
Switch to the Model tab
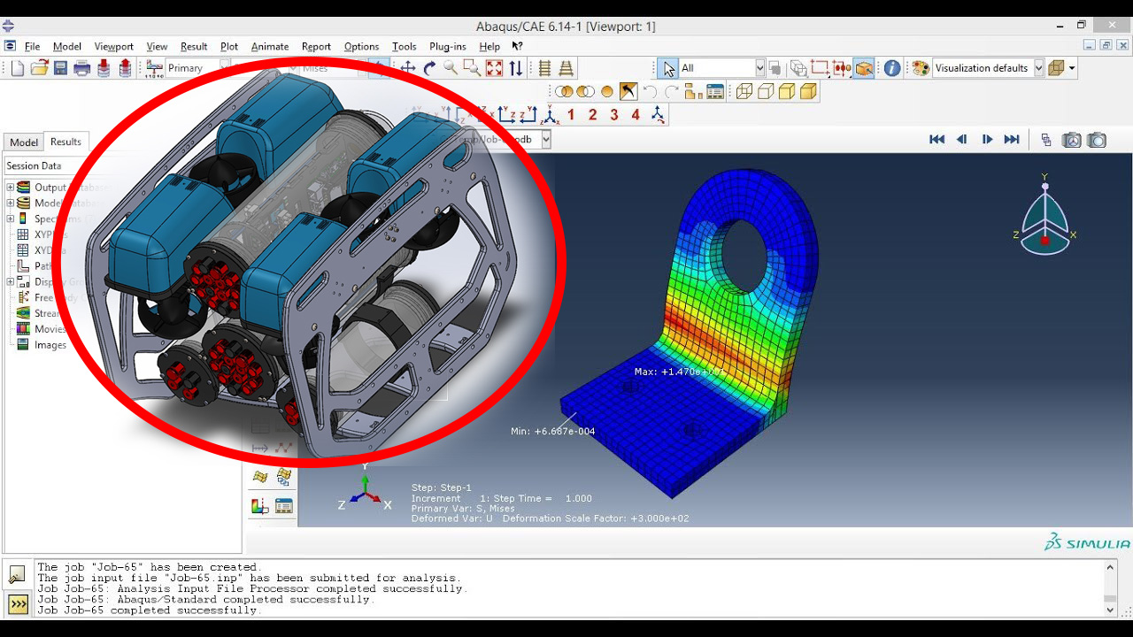pyautogui.click(x=24, y=142)
